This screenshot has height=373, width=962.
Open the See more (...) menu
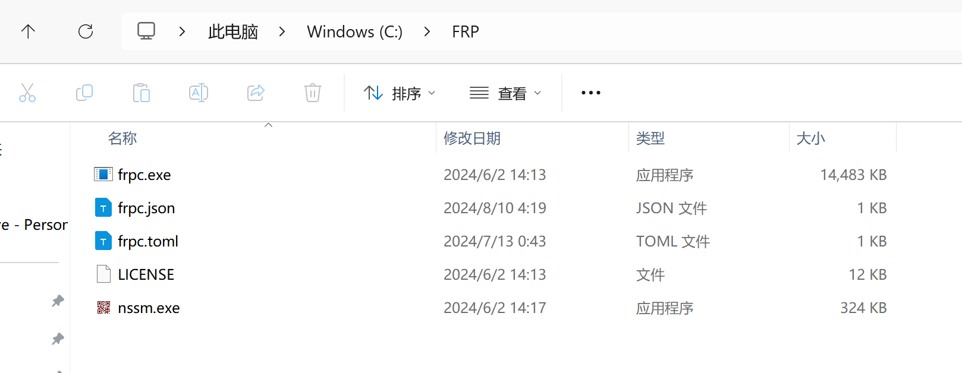[590, 93]
